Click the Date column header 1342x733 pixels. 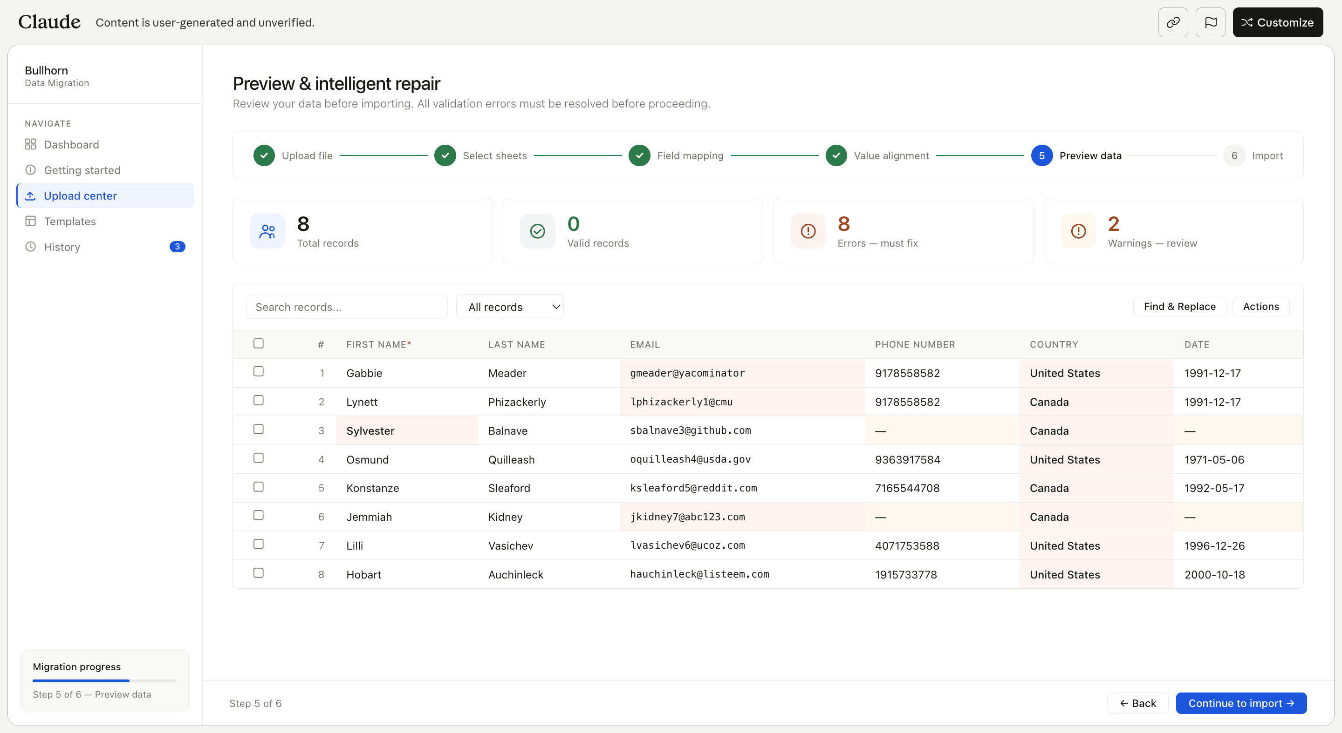pyautogui.click(x=1197, y=344)
